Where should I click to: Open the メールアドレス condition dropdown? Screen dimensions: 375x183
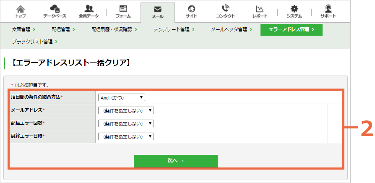126,110
